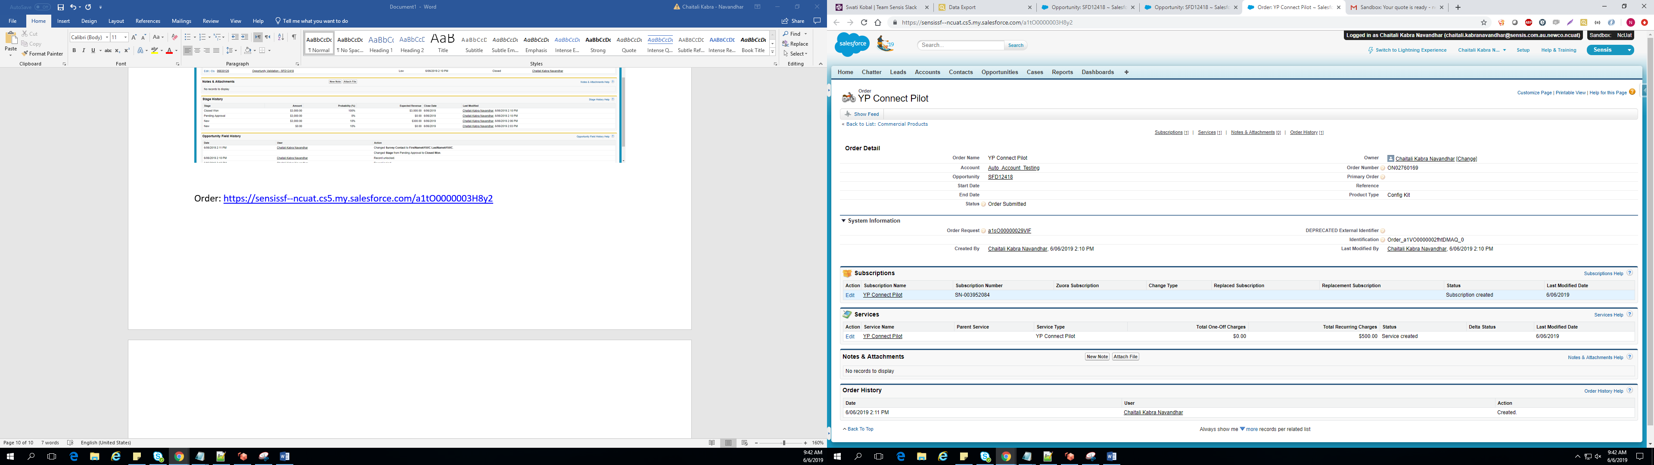
Task: Toggle AutoSave switch in Word
Action: pyautogui.click(x=42, y=7)
